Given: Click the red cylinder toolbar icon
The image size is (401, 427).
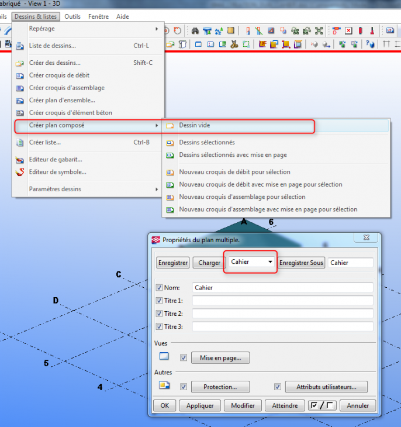Looking at the screenshot, I should (361, 30).
